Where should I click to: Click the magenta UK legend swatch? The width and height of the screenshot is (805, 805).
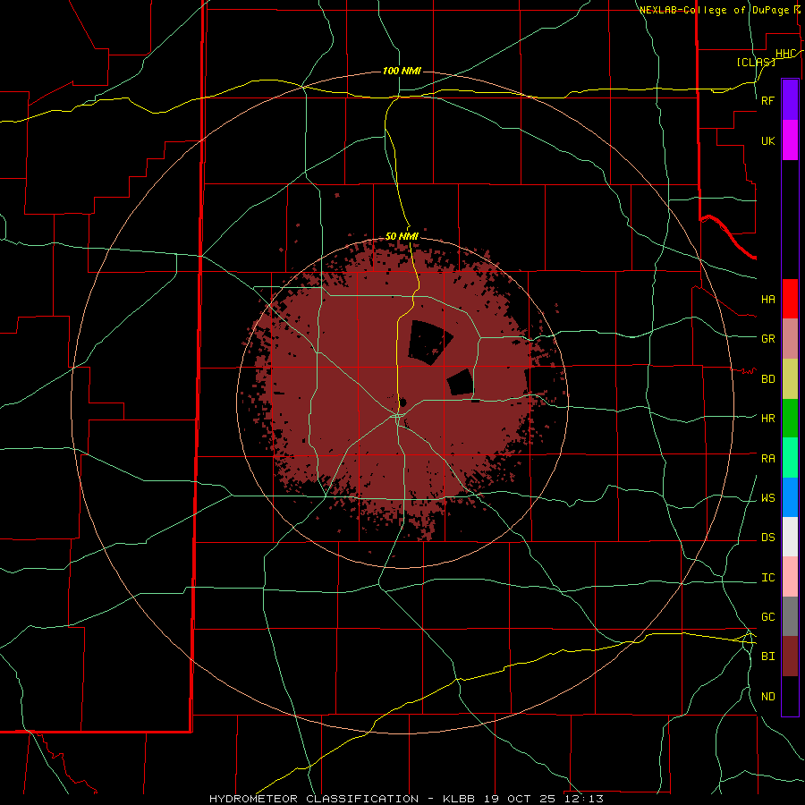click(790, 140)
